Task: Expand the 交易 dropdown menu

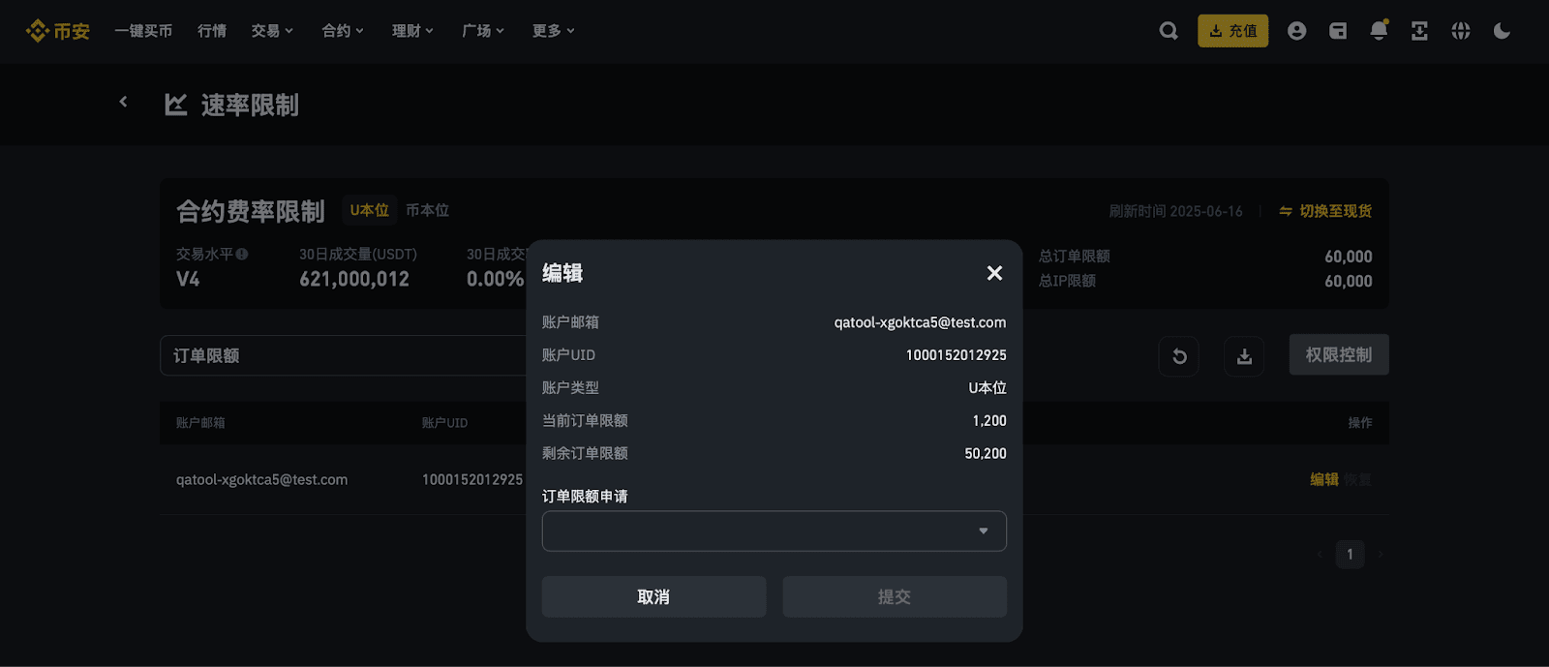Action: (x=272, y=31)
